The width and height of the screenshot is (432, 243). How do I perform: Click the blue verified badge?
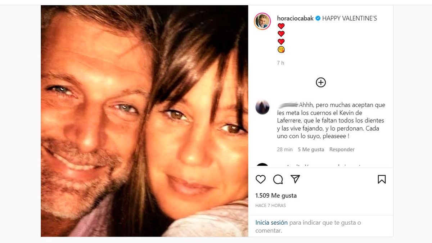[x=318, y=18]
